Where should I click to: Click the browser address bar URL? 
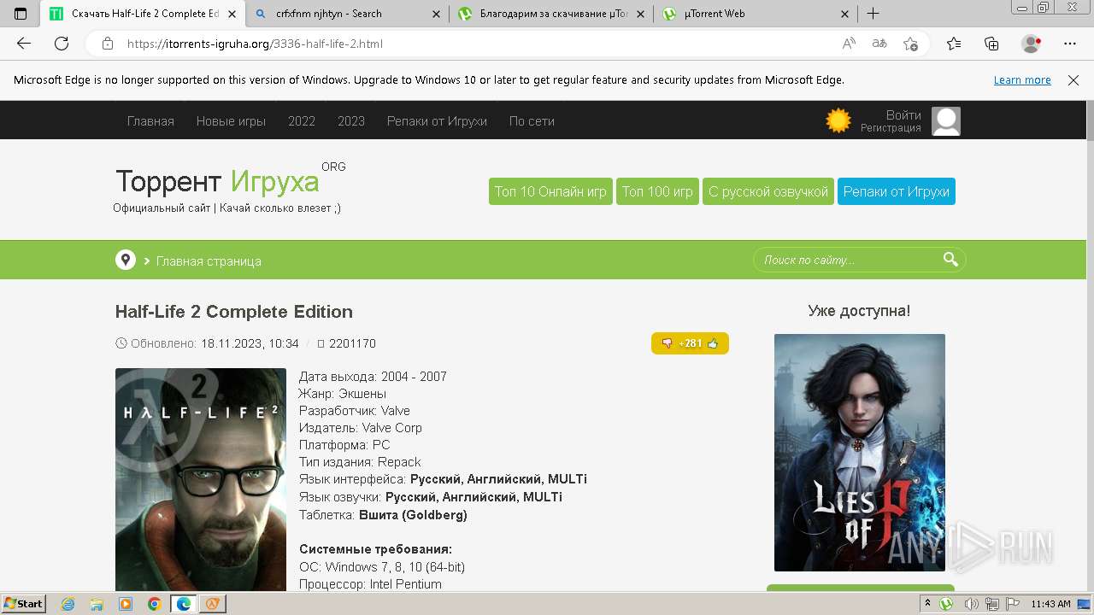coord(255,44)
